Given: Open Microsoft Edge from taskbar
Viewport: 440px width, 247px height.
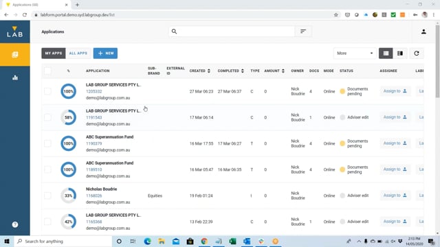Looking at the screenshot, I should (148, 241).
